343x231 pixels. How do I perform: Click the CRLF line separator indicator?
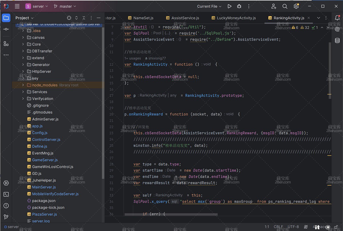278,227
